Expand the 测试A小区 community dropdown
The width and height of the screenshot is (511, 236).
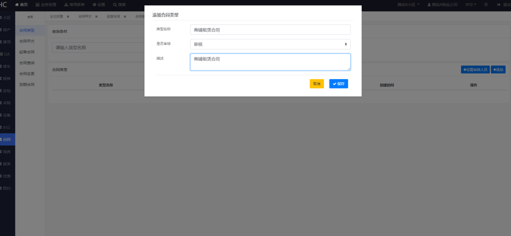coord(408,5)
